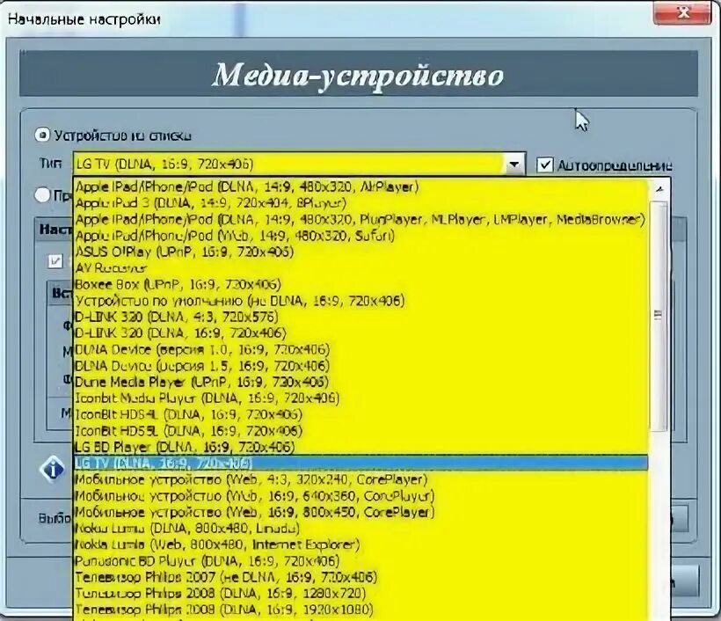Pick 'IconBit Media Player (DLNA, 16:9, 720x406)'
This screenshot has width=721, height=621.
click(x=360, y=398)
